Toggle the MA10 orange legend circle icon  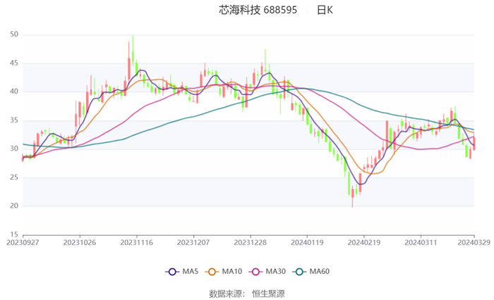(212, 272)
